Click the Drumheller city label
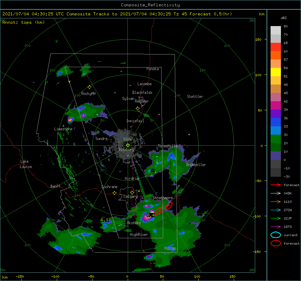301x281 pixels. coord(196,165)
